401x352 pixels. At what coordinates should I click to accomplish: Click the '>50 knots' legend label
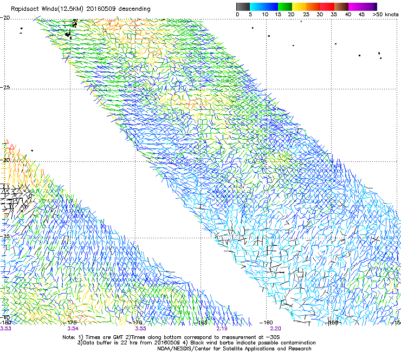pos(385,15)
